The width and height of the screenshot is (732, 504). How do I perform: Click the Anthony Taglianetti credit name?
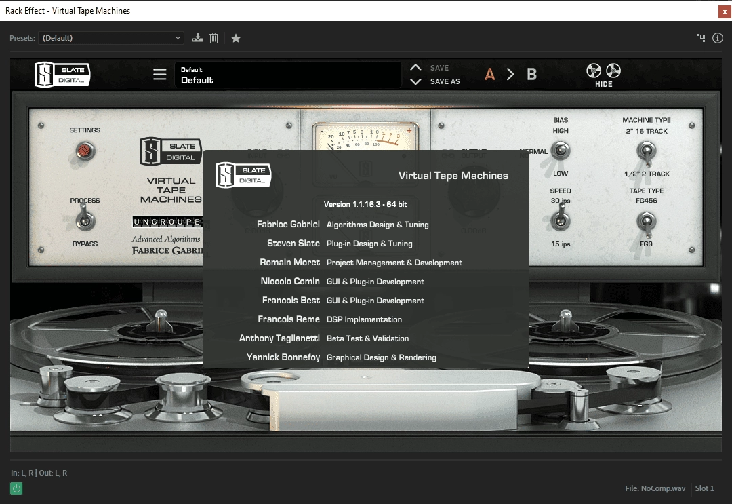[279, 338]
